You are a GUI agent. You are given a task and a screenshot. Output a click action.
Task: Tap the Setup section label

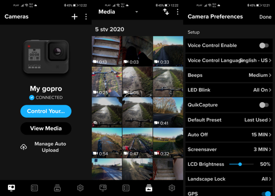tap(193, 32)
